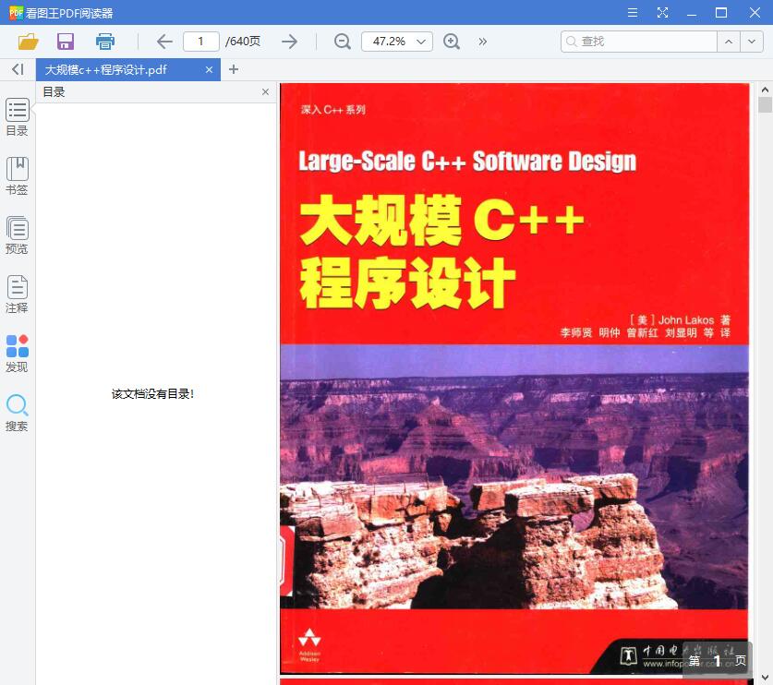773x685 pixels.
Task: Find next match with the down arrow
Action: coord(752,42)
